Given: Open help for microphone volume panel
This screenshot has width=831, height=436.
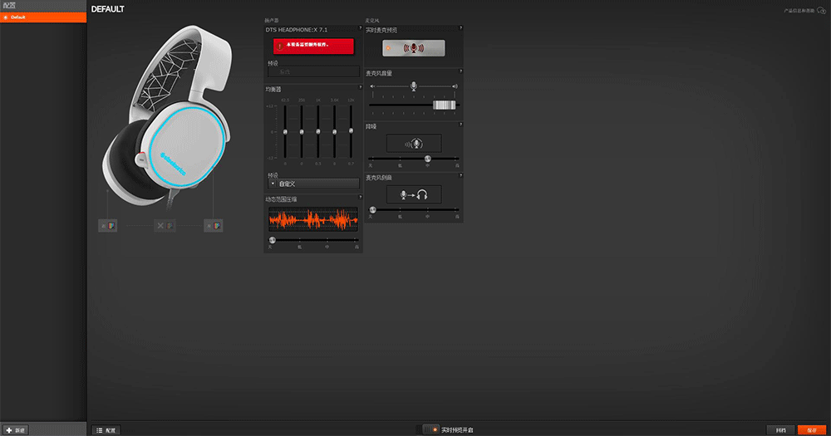Looking at the screenshot, I should [460, 71].
